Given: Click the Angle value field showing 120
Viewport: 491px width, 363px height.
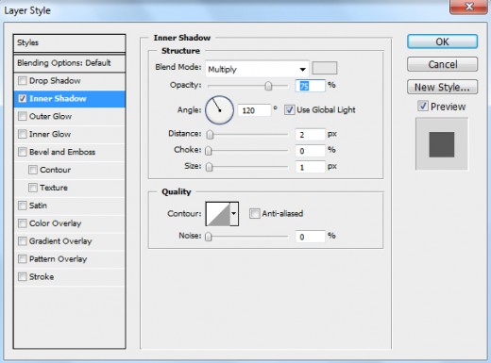Looking at the screenshot, I should [x=254, y=110].
